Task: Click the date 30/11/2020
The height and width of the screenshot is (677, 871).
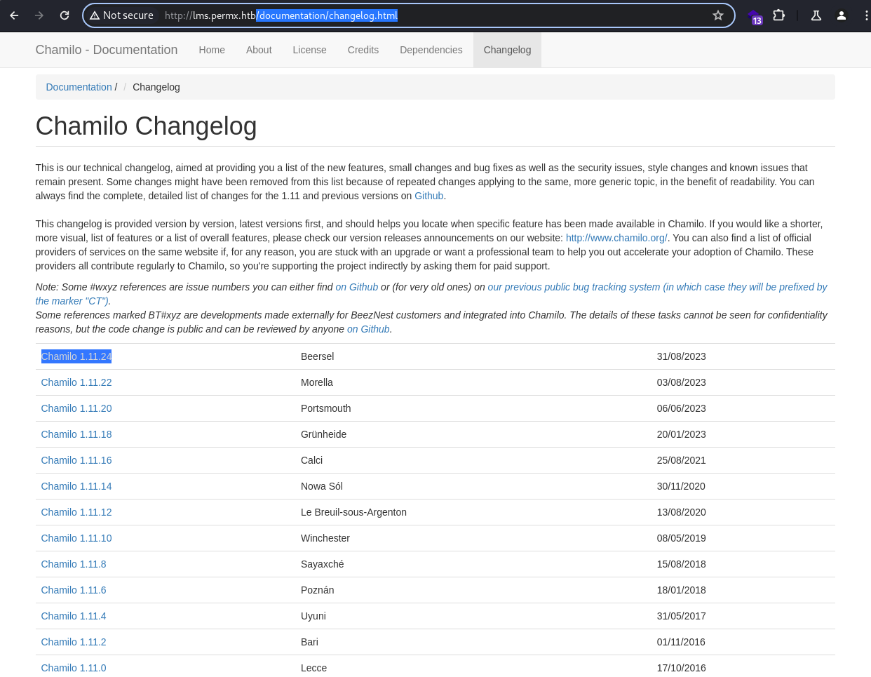Action: tap(682, 486)
